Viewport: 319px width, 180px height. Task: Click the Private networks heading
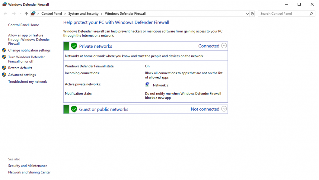(x=96, y=46)
